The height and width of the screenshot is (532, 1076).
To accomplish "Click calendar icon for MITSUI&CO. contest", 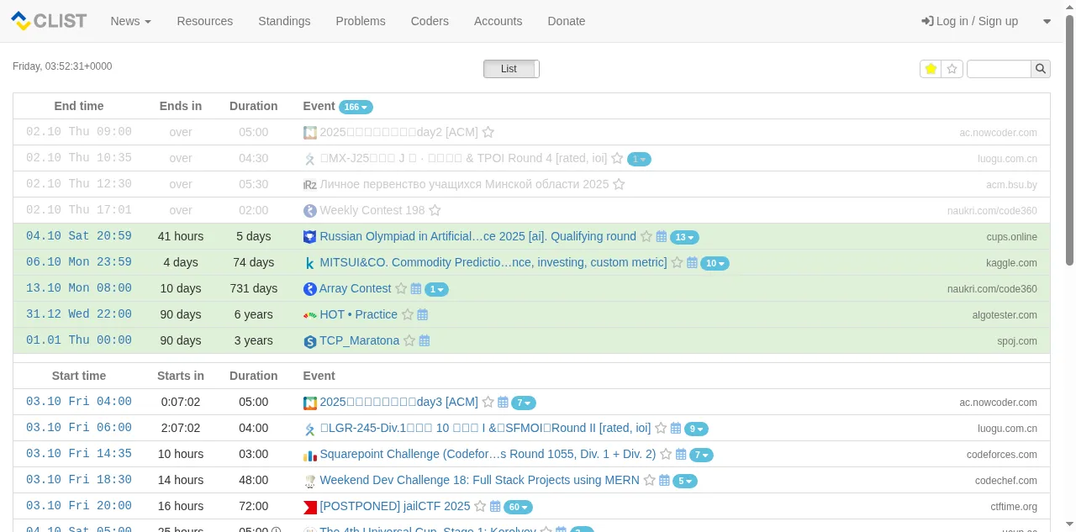I will (x=692, y=263).
